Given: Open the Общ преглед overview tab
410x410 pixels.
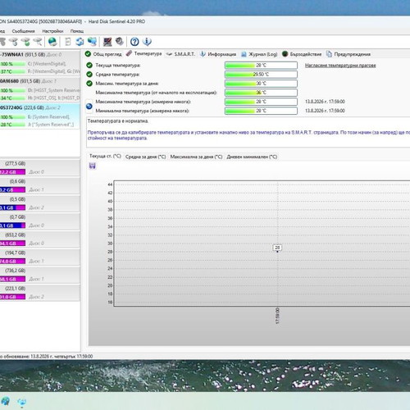Looking at the screenshot, I should [103, 54].
